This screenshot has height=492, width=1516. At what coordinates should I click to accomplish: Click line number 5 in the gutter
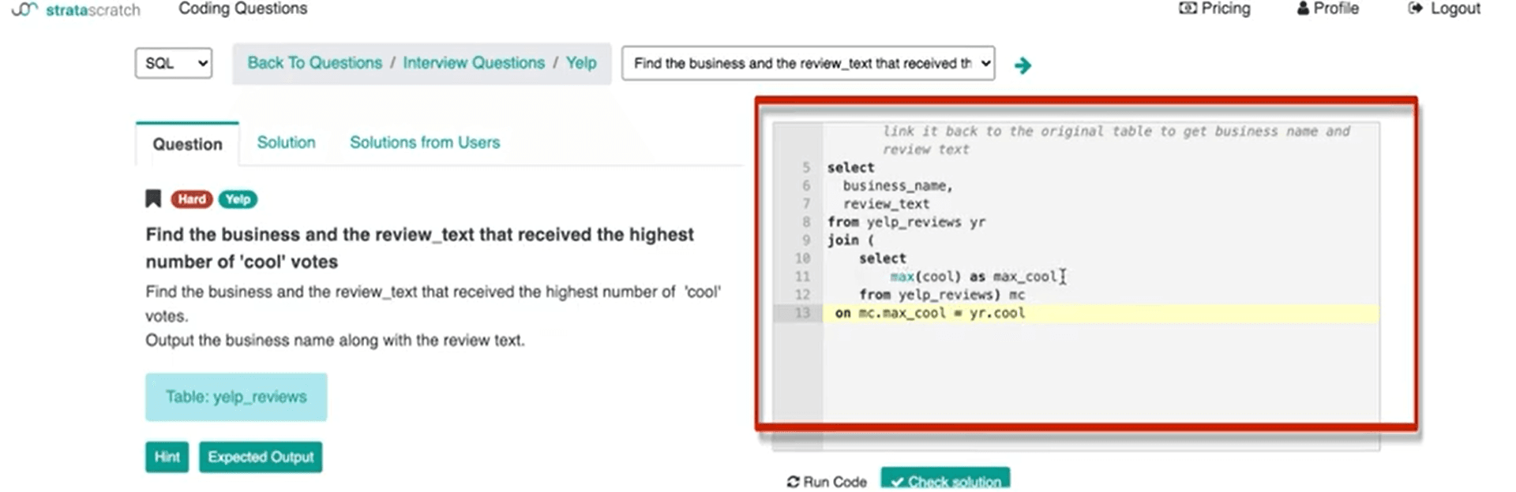pyautogui.click(x=805, y=168)
